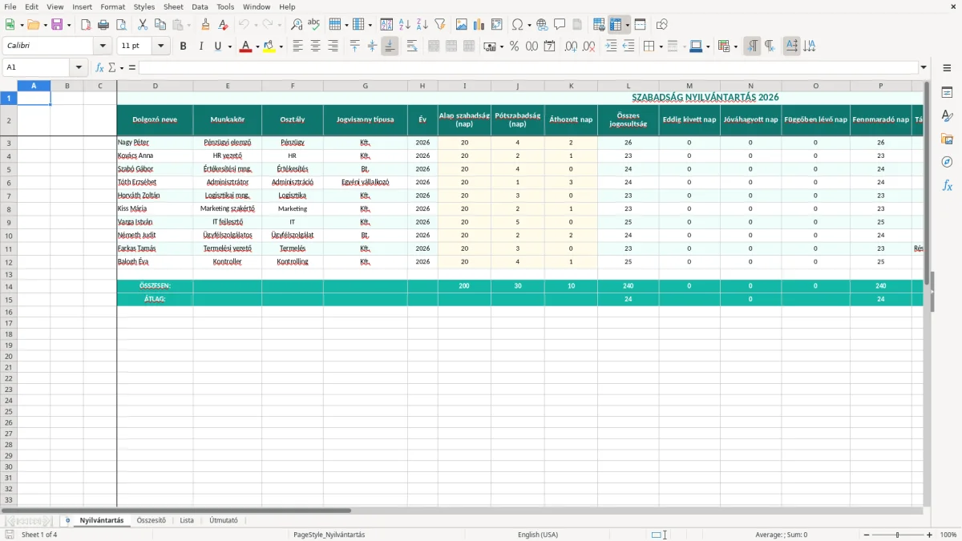Open the sidebar Properties deck

point(947,93)
